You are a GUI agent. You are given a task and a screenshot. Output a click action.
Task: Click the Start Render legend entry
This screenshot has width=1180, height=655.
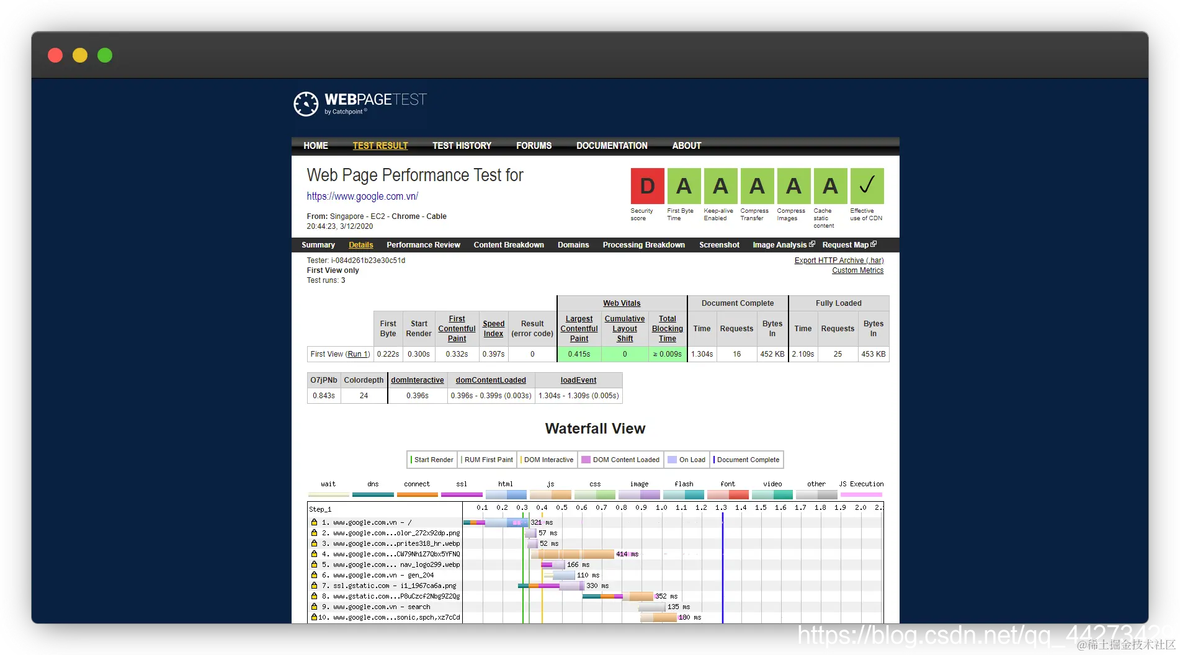432,460
